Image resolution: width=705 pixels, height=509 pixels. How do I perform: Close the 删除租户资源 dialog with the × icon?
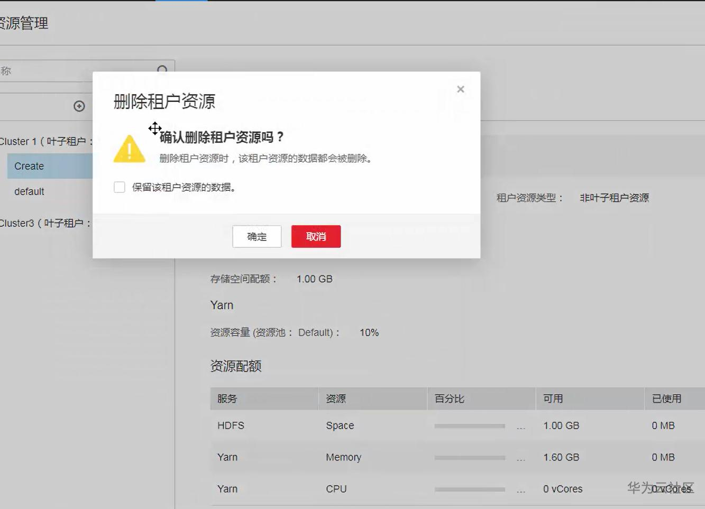(460, 89)
